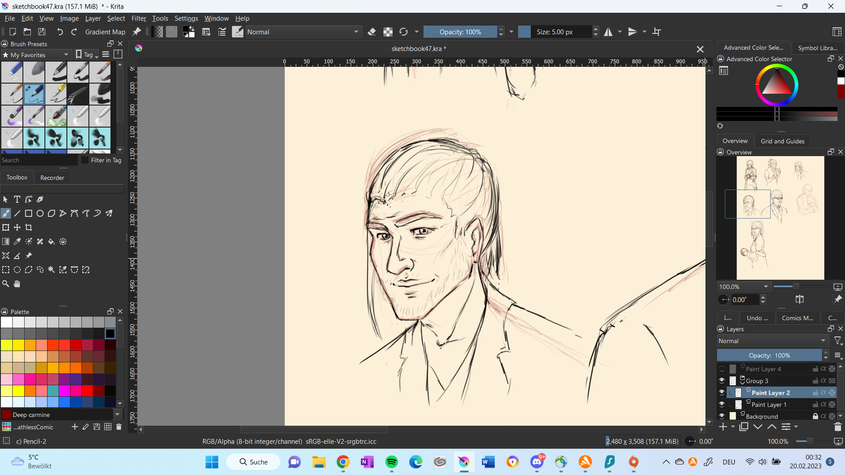
Task: Select the Ellipse shape tool
Action: tap(40, 213)
